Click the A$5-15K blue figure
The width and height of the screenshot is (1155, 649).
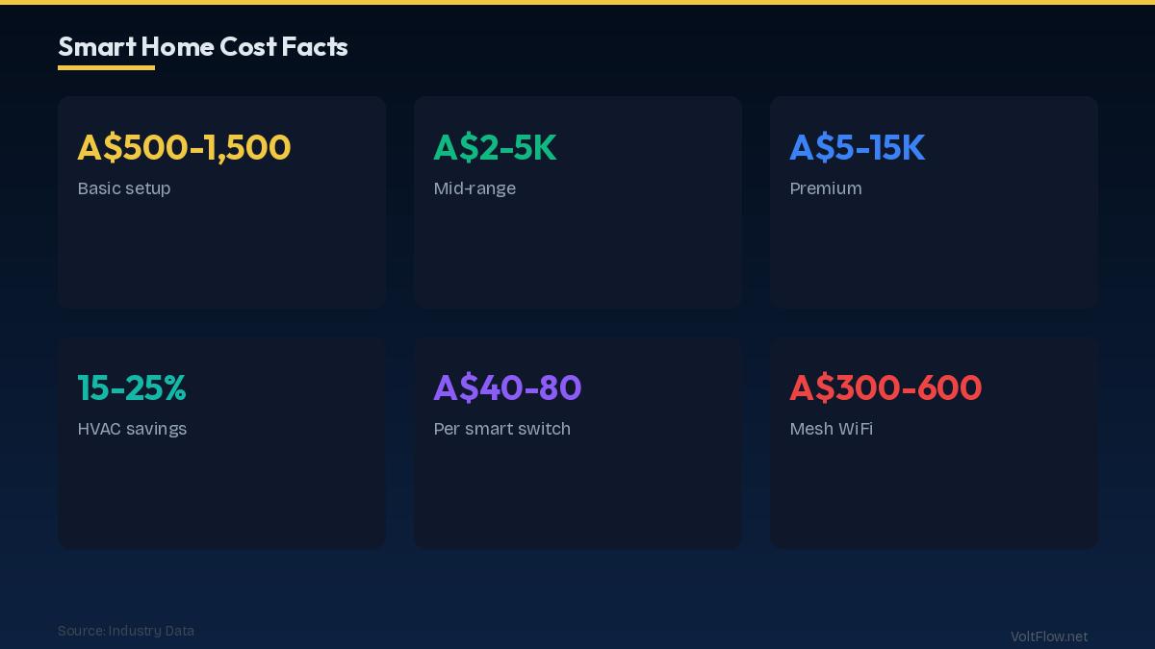click(x=857, y=147)
